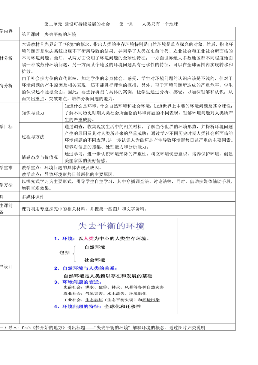Viewport: 258px width, 365px height.
Task: Click the heading "2、自然环境与人类的关系："
Action: tap(86, 268)
